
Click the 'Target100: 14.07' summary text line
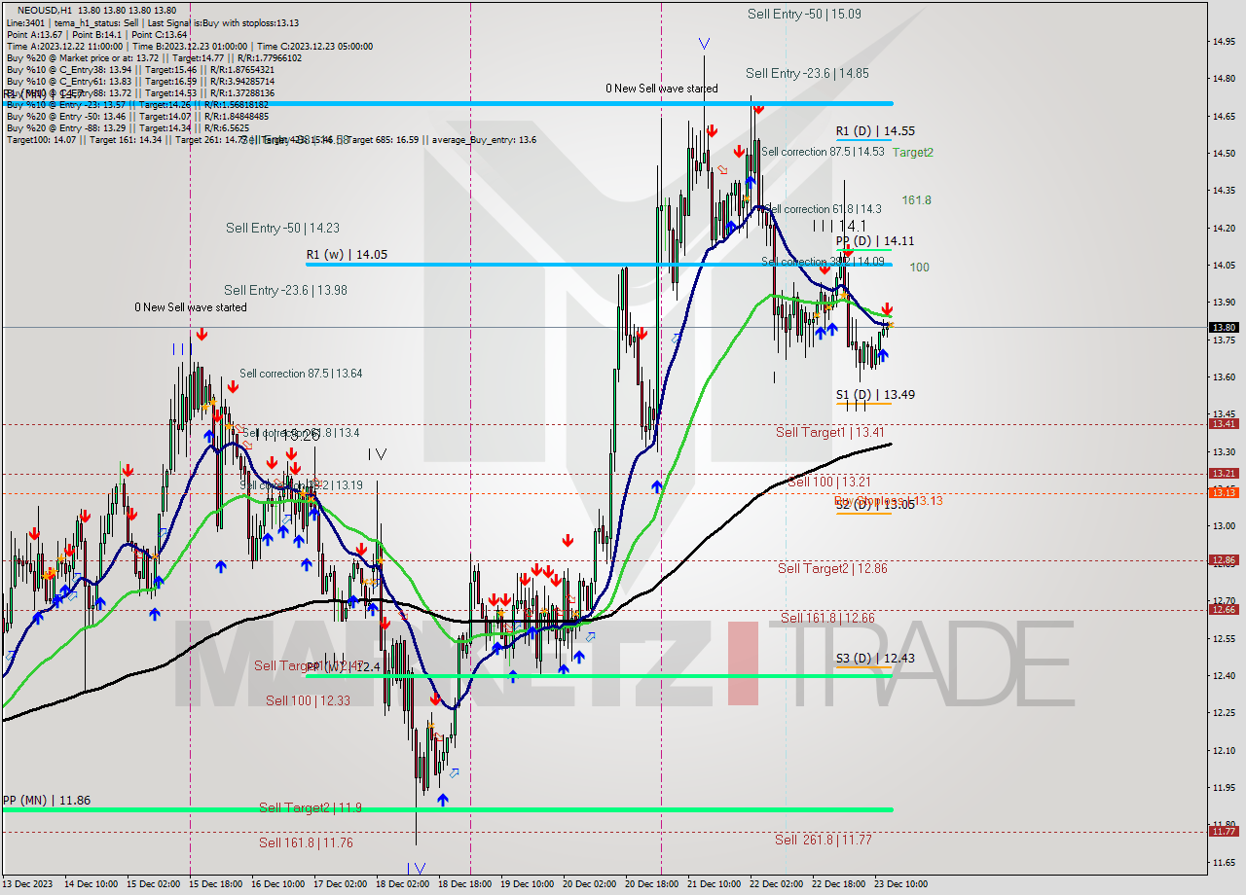pos(271,139)
